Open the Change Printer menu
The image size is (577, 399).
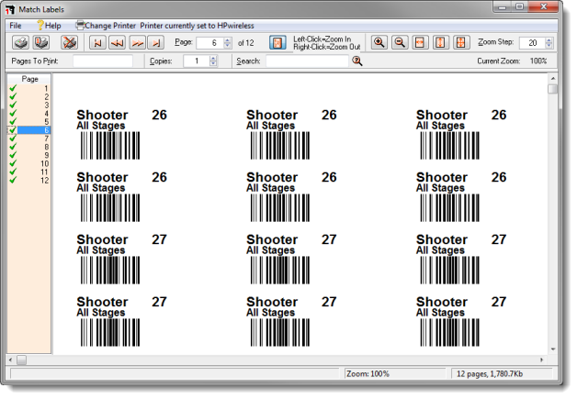pos(106,26)
